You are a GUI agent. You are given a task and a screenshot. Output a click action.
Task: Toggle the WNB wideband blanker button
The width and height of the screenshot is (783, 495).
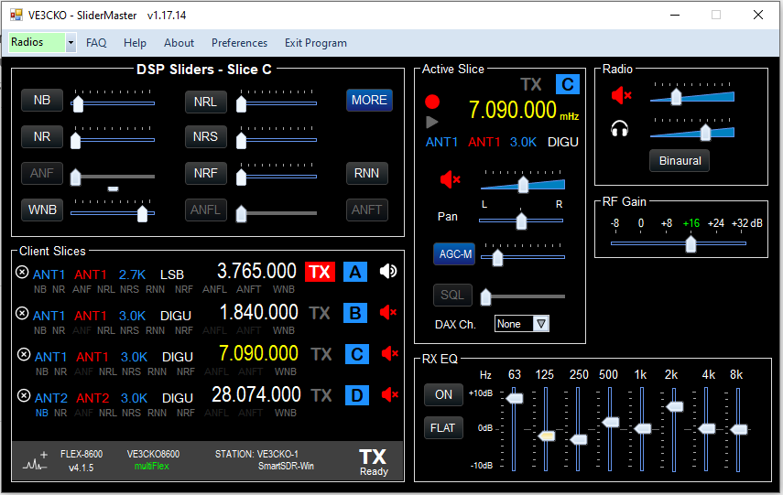[42, 210]
